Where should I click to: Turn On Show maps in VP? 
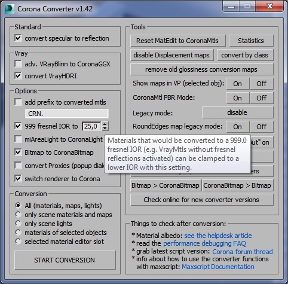[x=237, y=84]
